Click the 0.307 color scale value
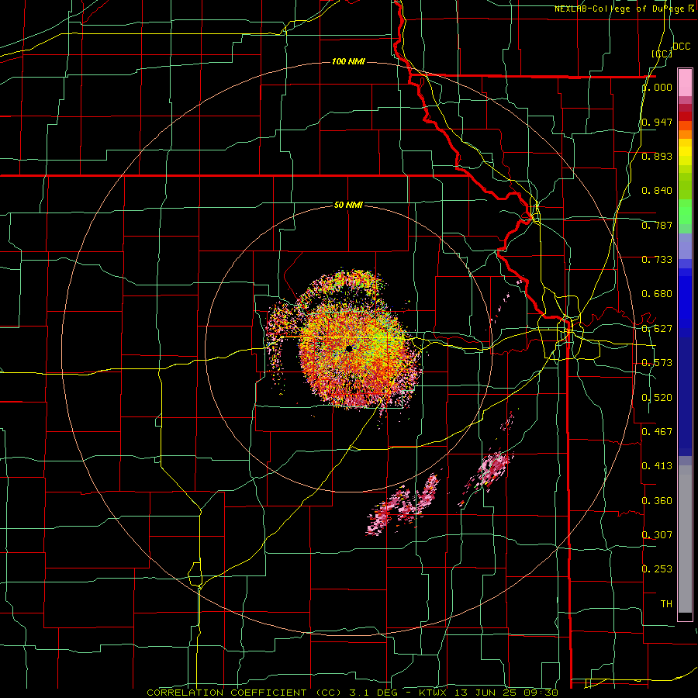The image size is (698, 698). pos(657,535)
